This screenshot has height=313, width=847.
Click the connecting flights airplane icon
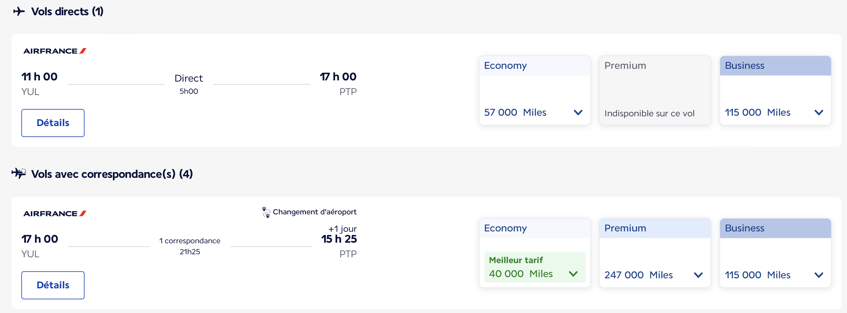point(19,173)
